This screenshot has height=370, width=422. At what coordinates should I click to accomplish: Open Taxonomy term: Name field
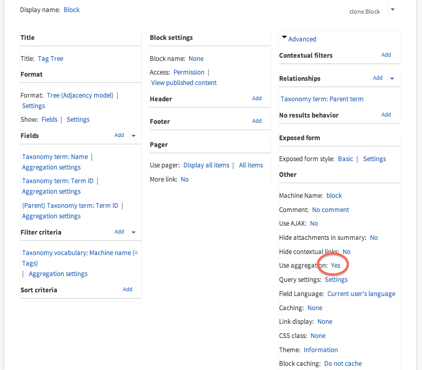pyautogui.click(x=55, y=157)
